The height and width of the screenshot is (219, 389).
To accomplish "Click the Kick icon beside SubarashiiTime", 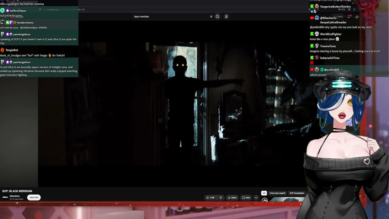I will coord(312,58).
